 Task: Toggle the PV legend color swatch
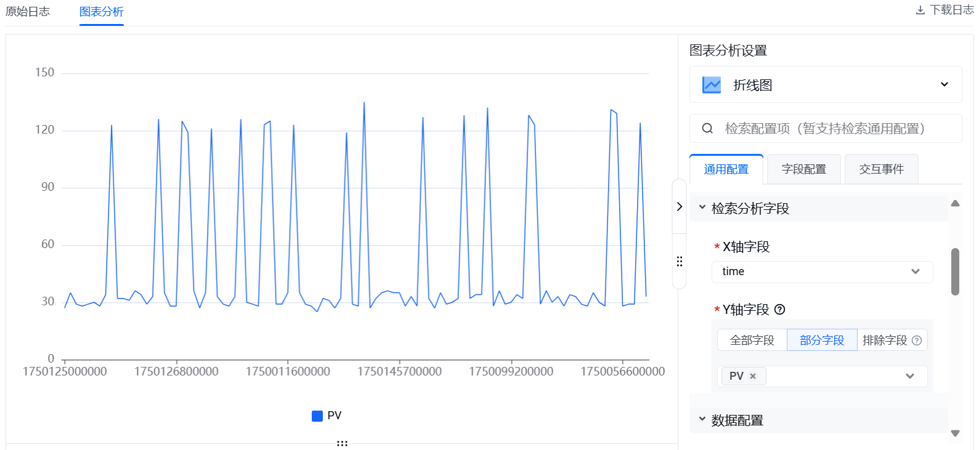coord(317,416)
